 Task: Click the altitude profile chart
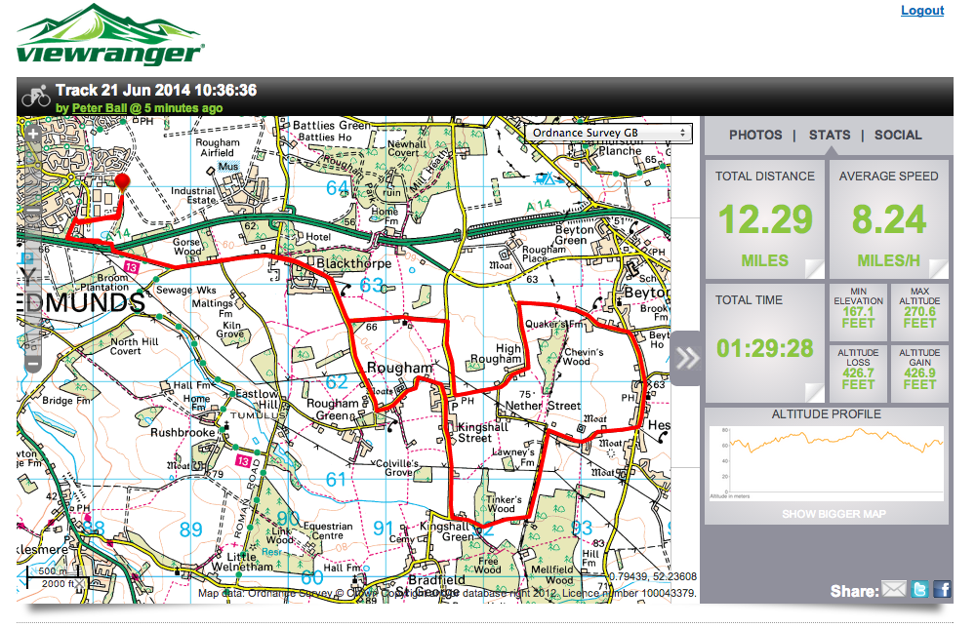[827, 463]
